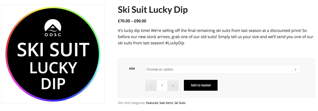This screenshot has width=318, height=111.
Task: Click the SKU: N/A text
Action: 124,103
